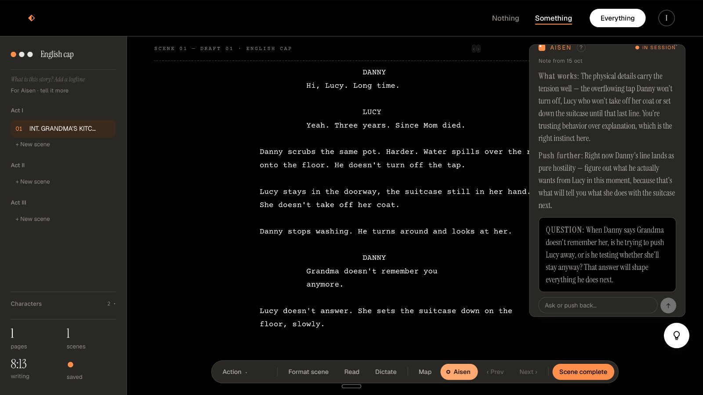Click the QUESTION card in Aisen panel

[607, 255]
